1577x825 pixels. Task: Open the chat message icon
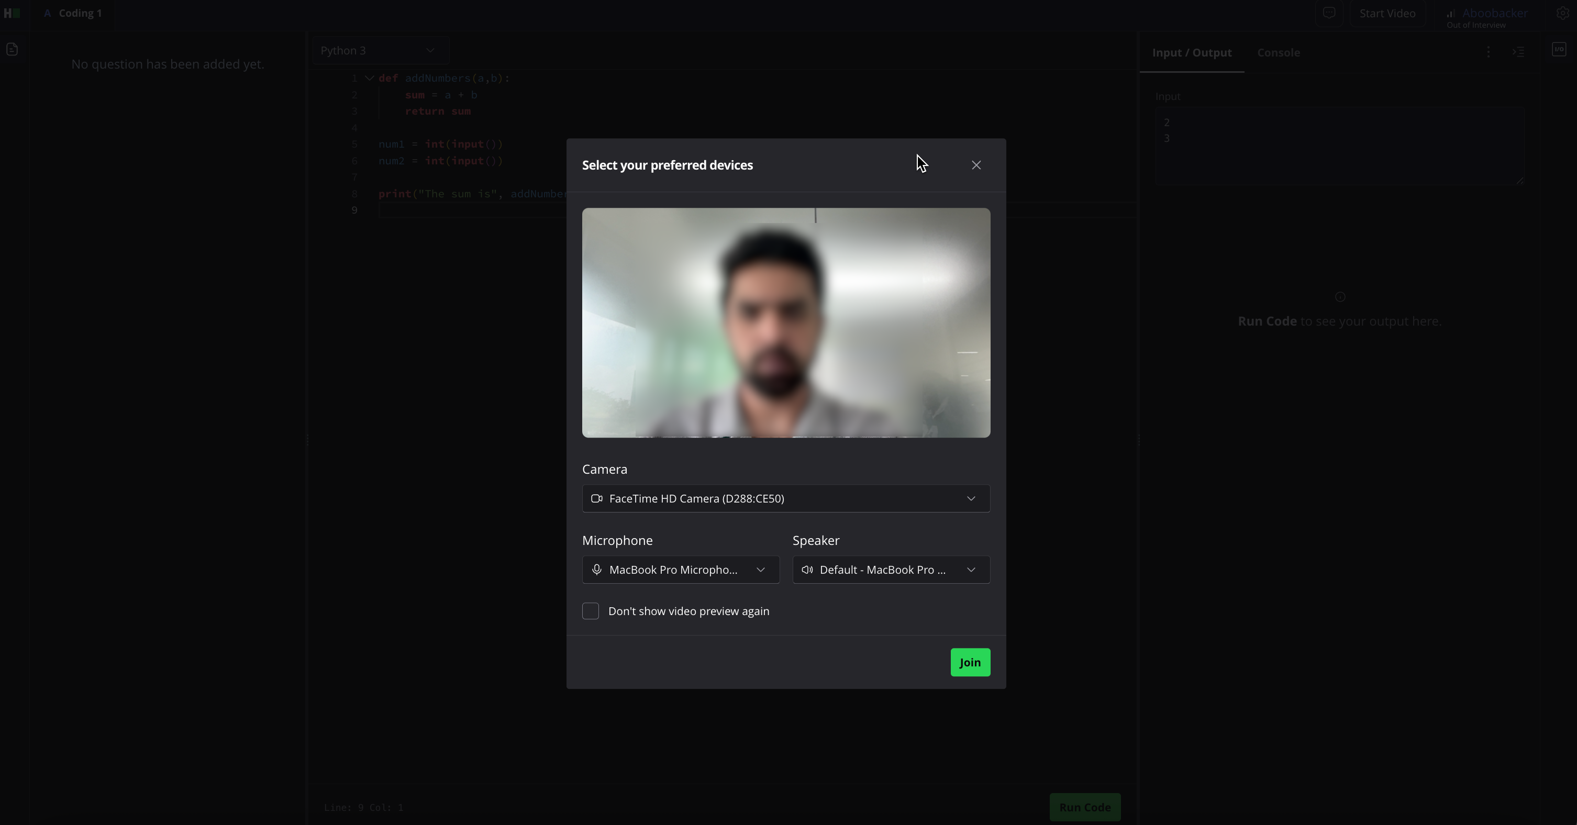tap(1328, 13)
